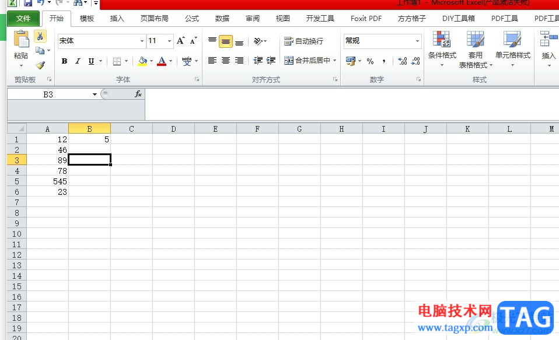Switch to the 公式 tab
The width and height of the screenshot is (559, 340).
pyautogui.click(x=192, y=19)
